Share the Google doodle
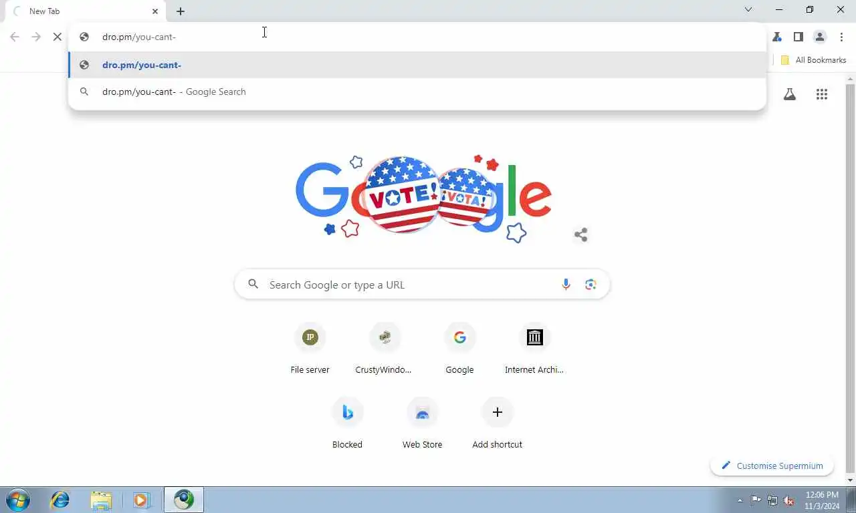 (x=580, y=234)
